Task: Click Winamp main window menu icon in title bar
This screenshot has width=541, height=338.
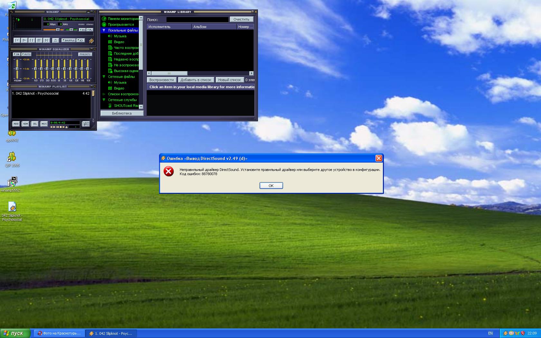Action: pyautogui.click(x=12, y=12)
